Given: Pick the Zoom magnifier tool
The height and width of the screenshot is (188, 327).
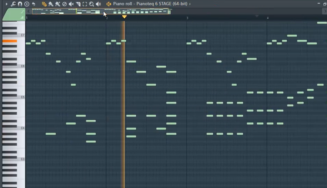Looking at the screenshot, I should click(92, 4).
